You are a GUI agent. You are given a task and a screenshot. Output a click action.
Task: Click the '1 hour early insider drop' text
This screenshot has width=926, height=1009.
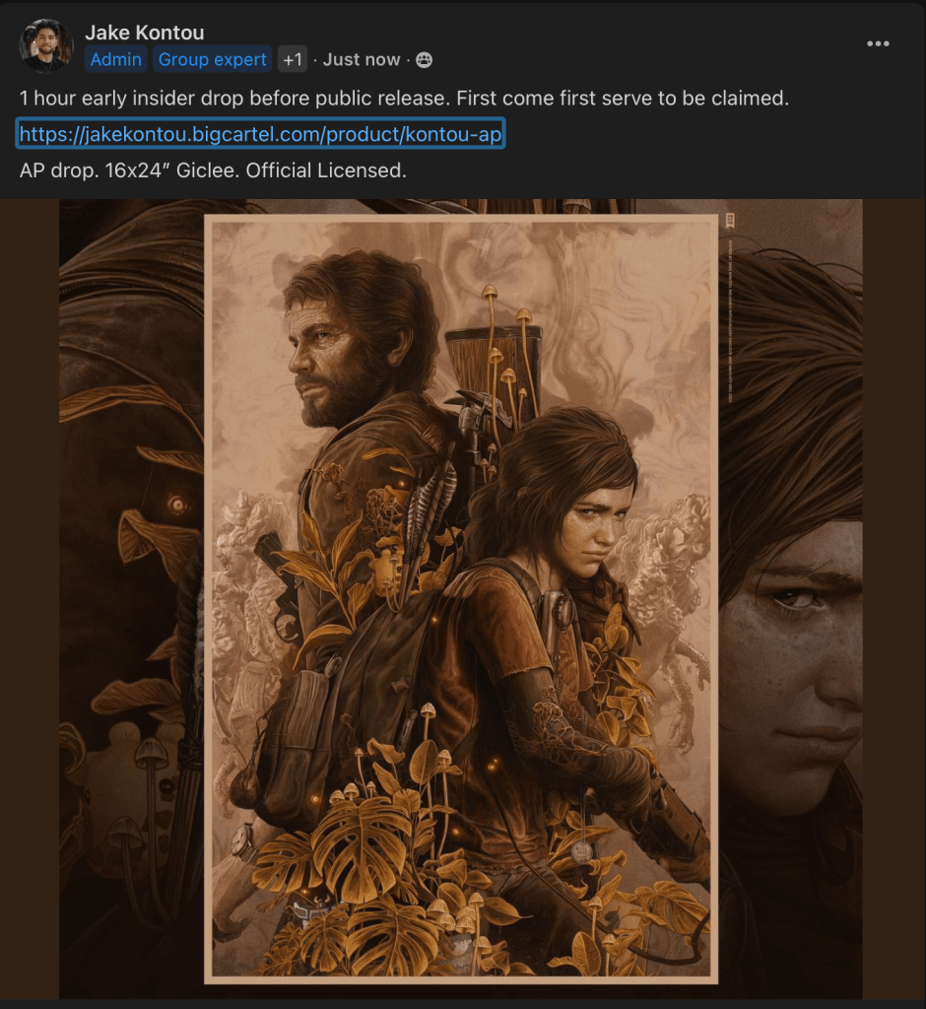(x=404, y=99)
